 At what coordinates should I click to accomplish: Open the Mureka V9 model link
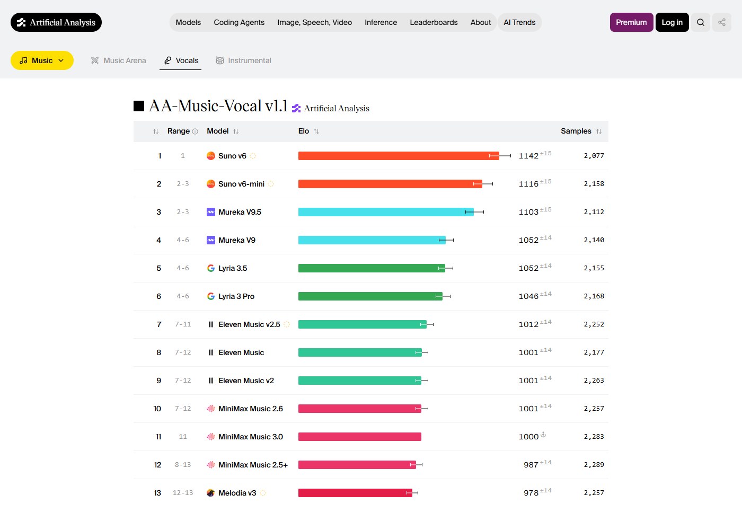[237, 240]
